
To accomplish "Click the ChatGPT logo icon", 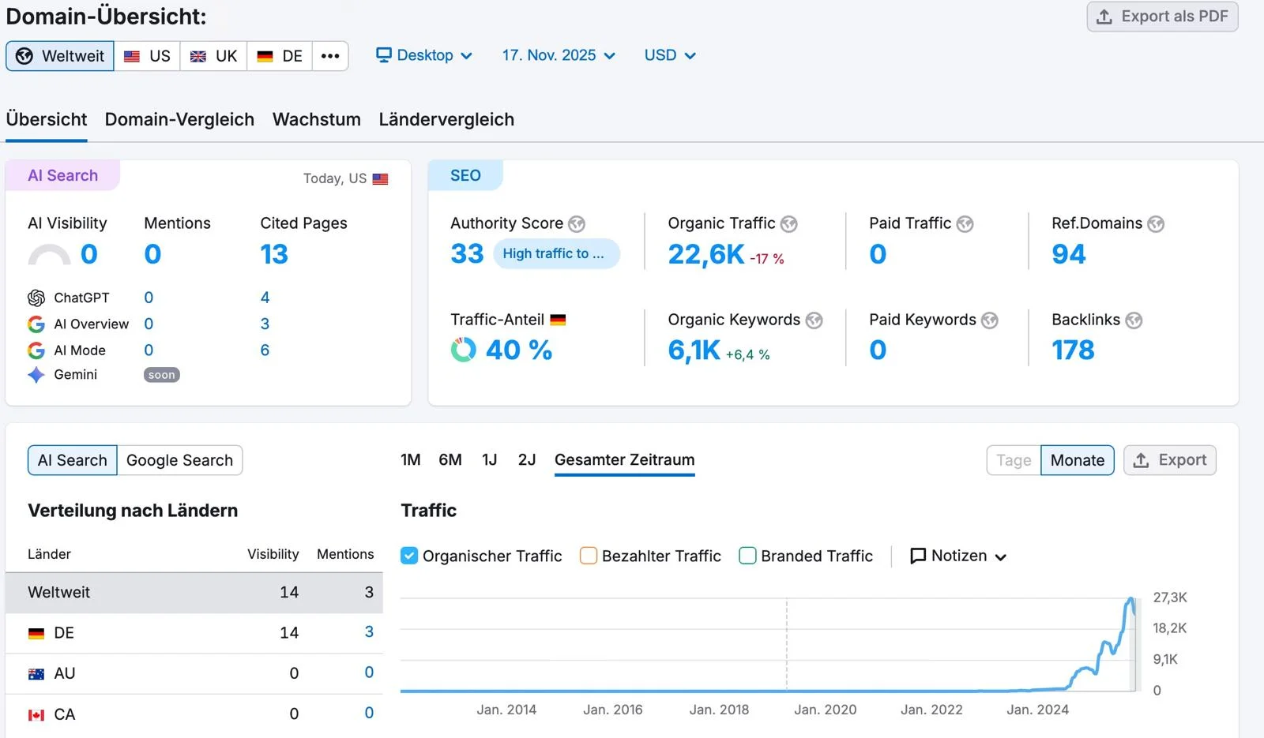I will (36, 298).
